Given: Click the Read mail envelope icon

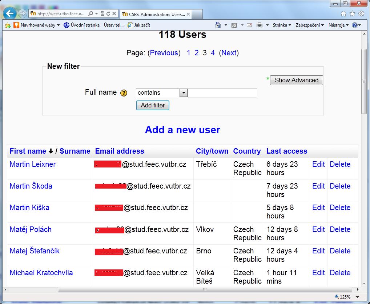Looking at the screenshot, I should tap(249, 25).
